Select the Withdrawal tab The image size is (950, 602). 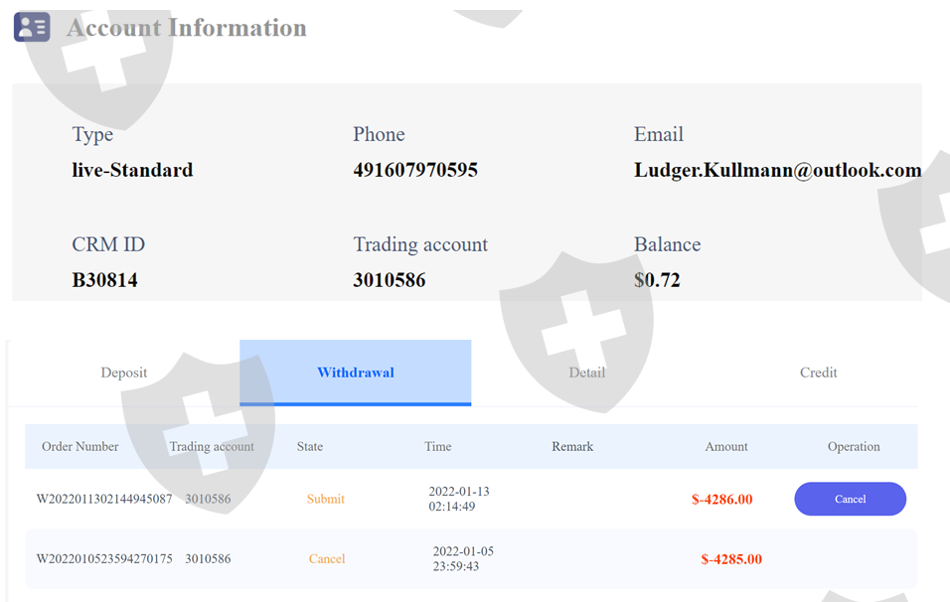(356, 373)
